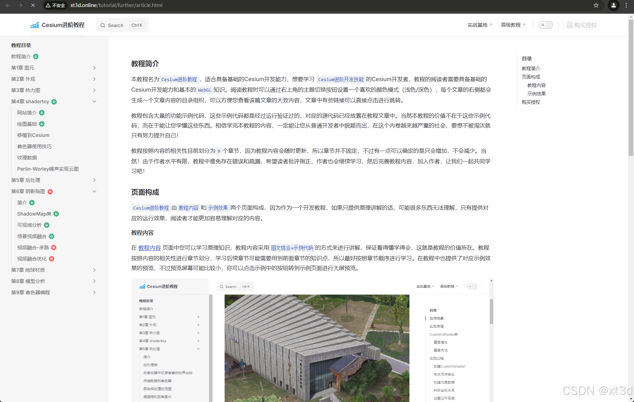The width and height of the screenshot is (634, 402).
Task: Open 着色器使用技巧 sidebar item
Action: point(34,146)
